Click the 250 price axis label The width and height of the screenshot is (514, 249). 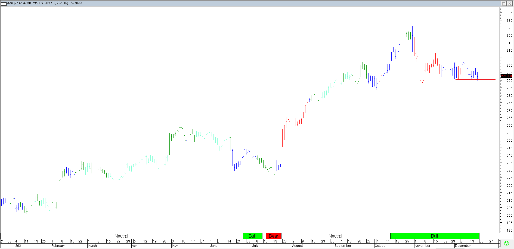509,141
